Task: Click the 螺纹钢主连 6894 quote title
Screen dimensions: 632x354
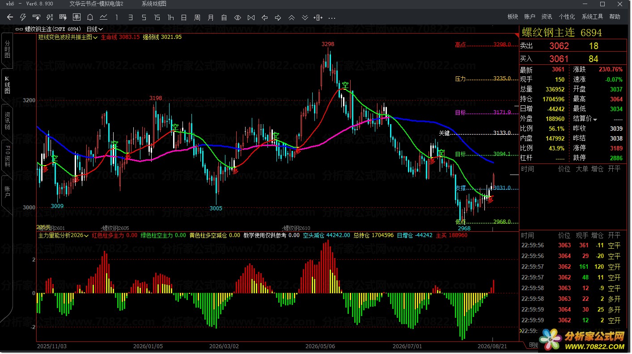Action: click(562, 33)
